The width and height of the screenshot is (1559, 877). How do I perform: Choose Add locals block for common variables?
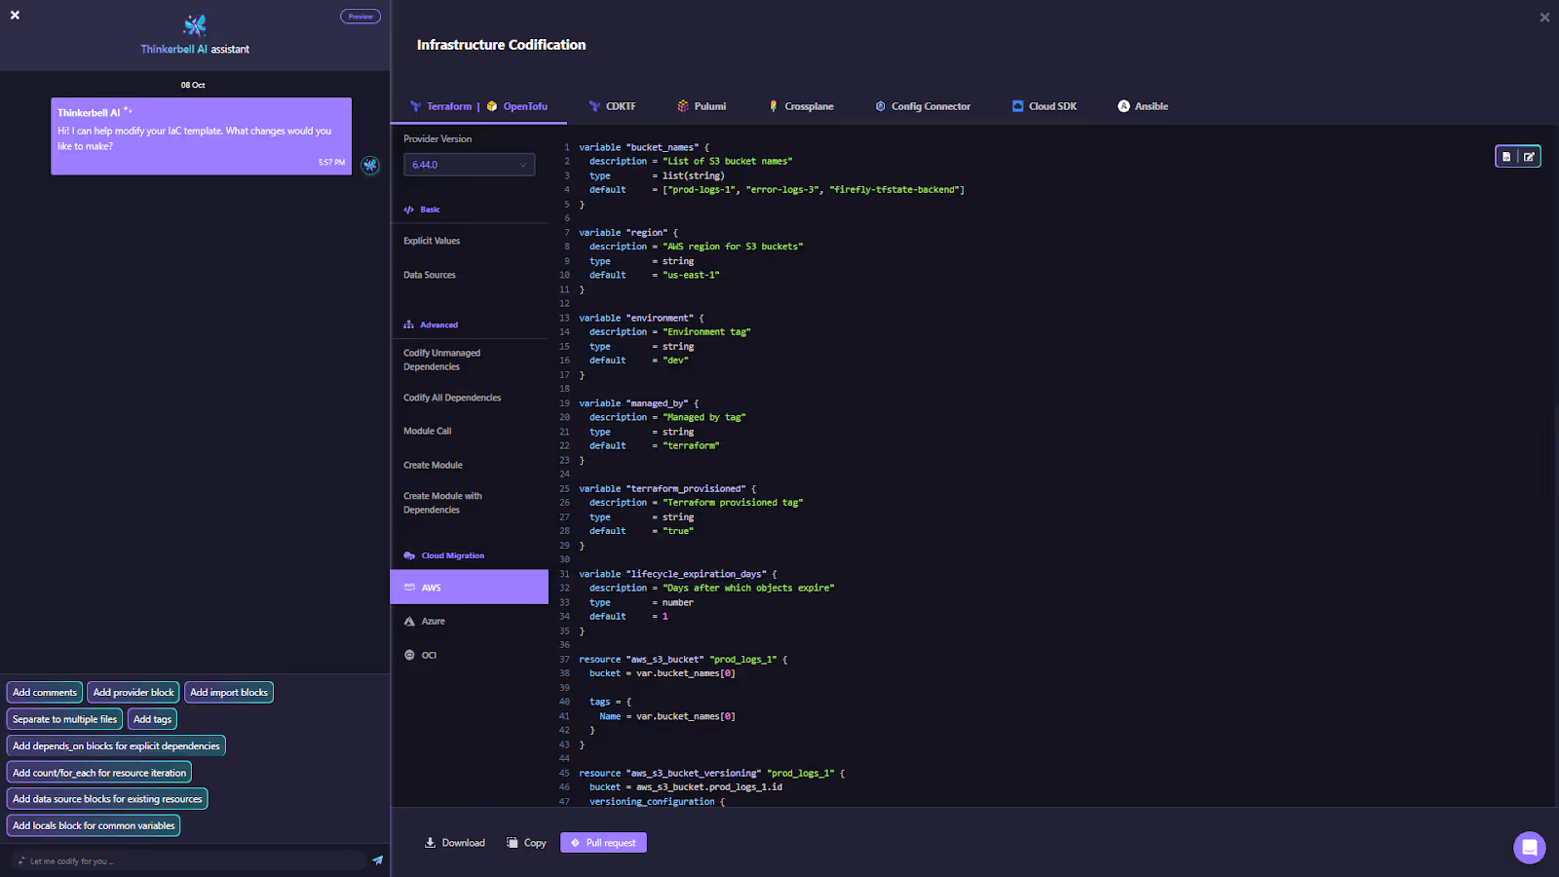94,825
